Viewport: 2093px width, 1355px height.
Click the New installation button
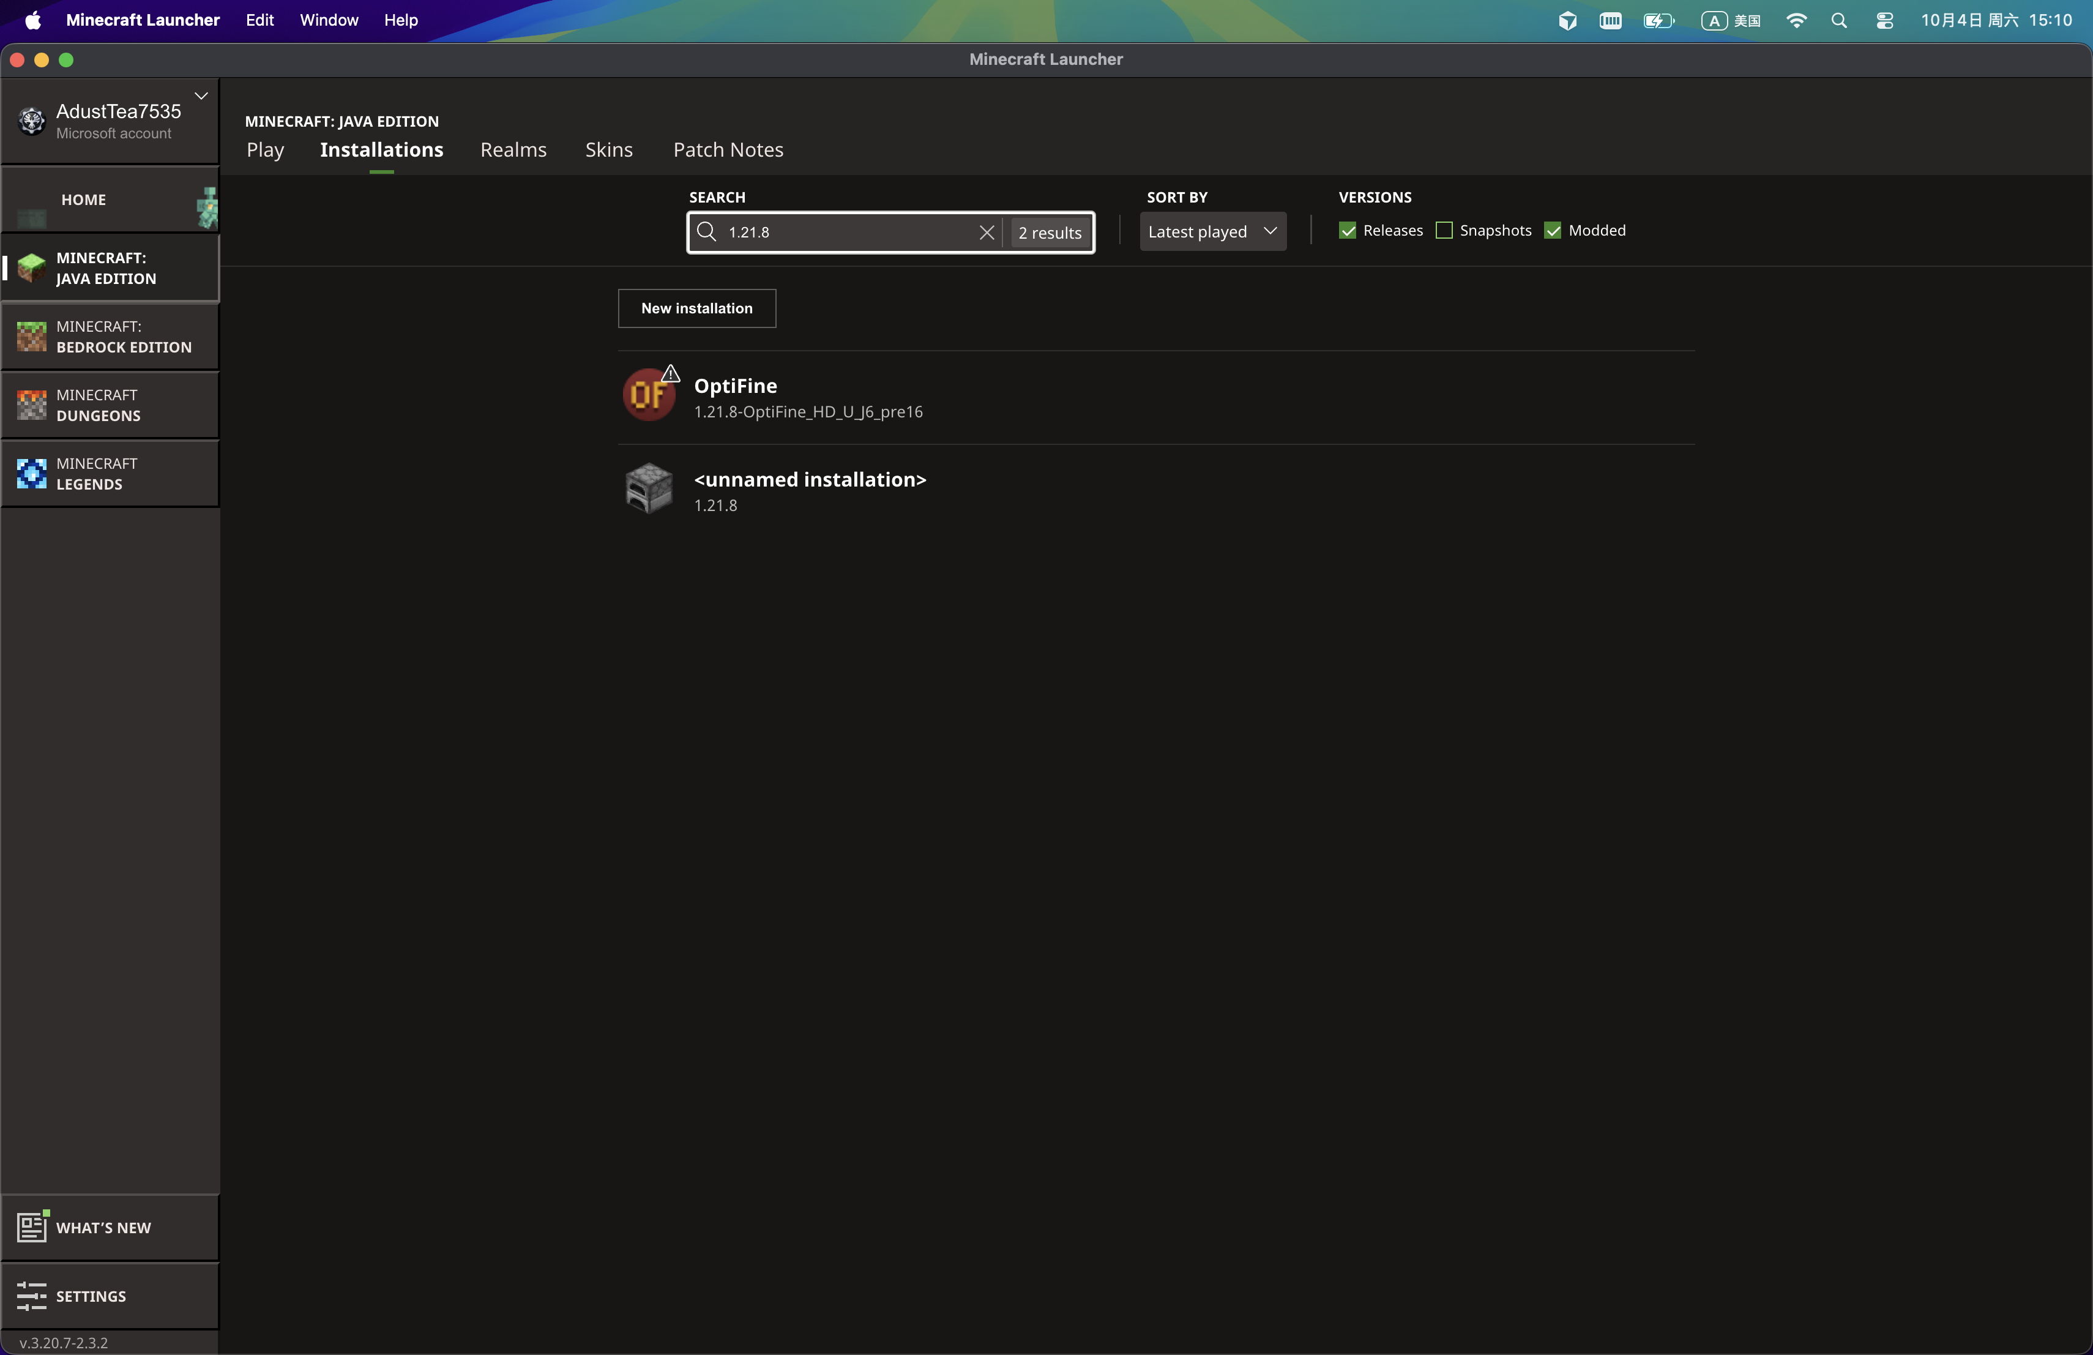coord(696,308)
